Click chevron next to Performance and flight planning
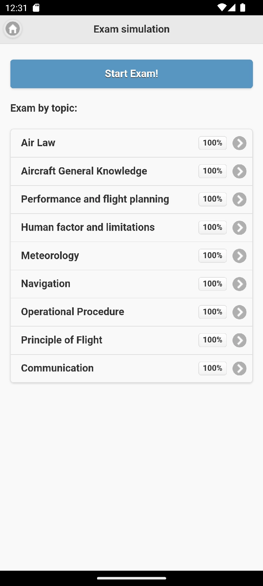Image resolution: width=263 pixels, height=586 pixels. 239,200
